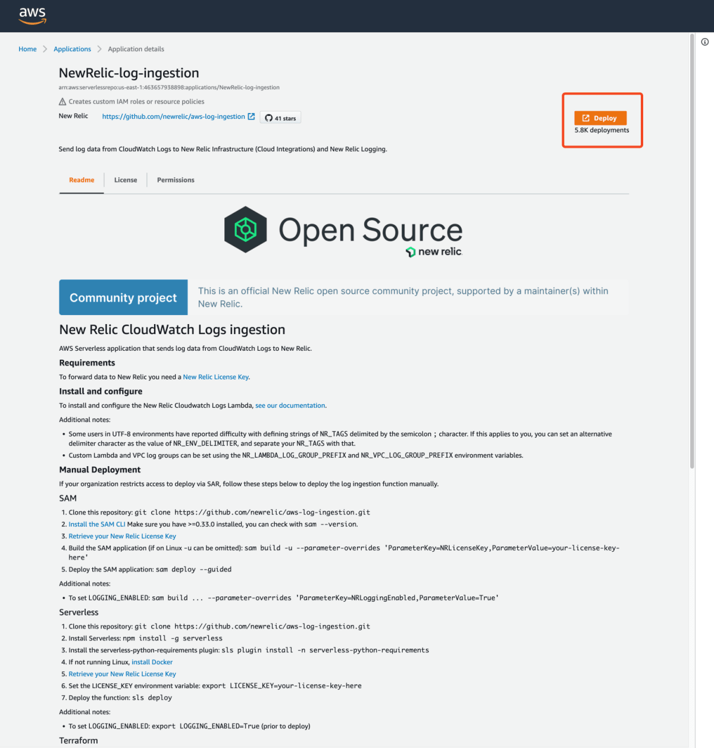
Task: Click the Requirements heading
Action: click(87, 363)
